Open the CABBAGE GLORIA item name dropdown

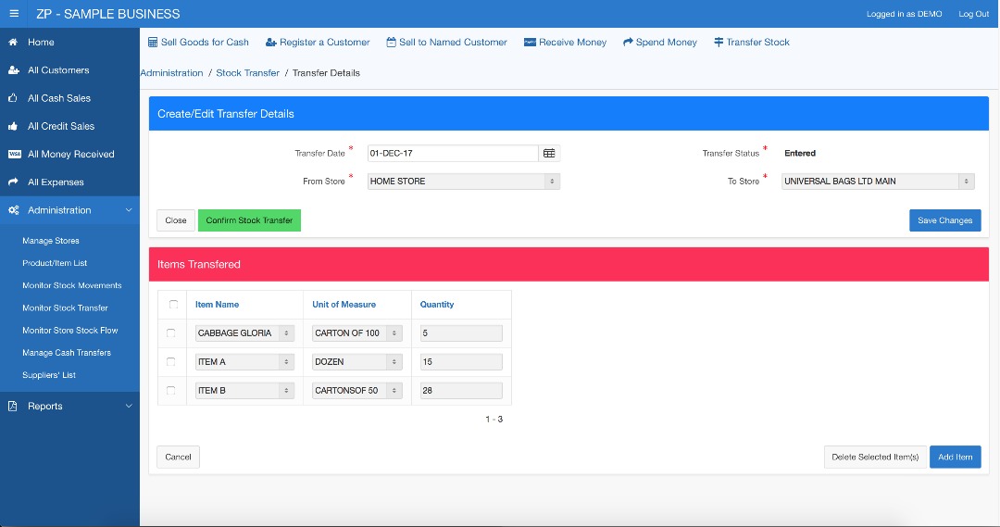click(x=244, y=333)
